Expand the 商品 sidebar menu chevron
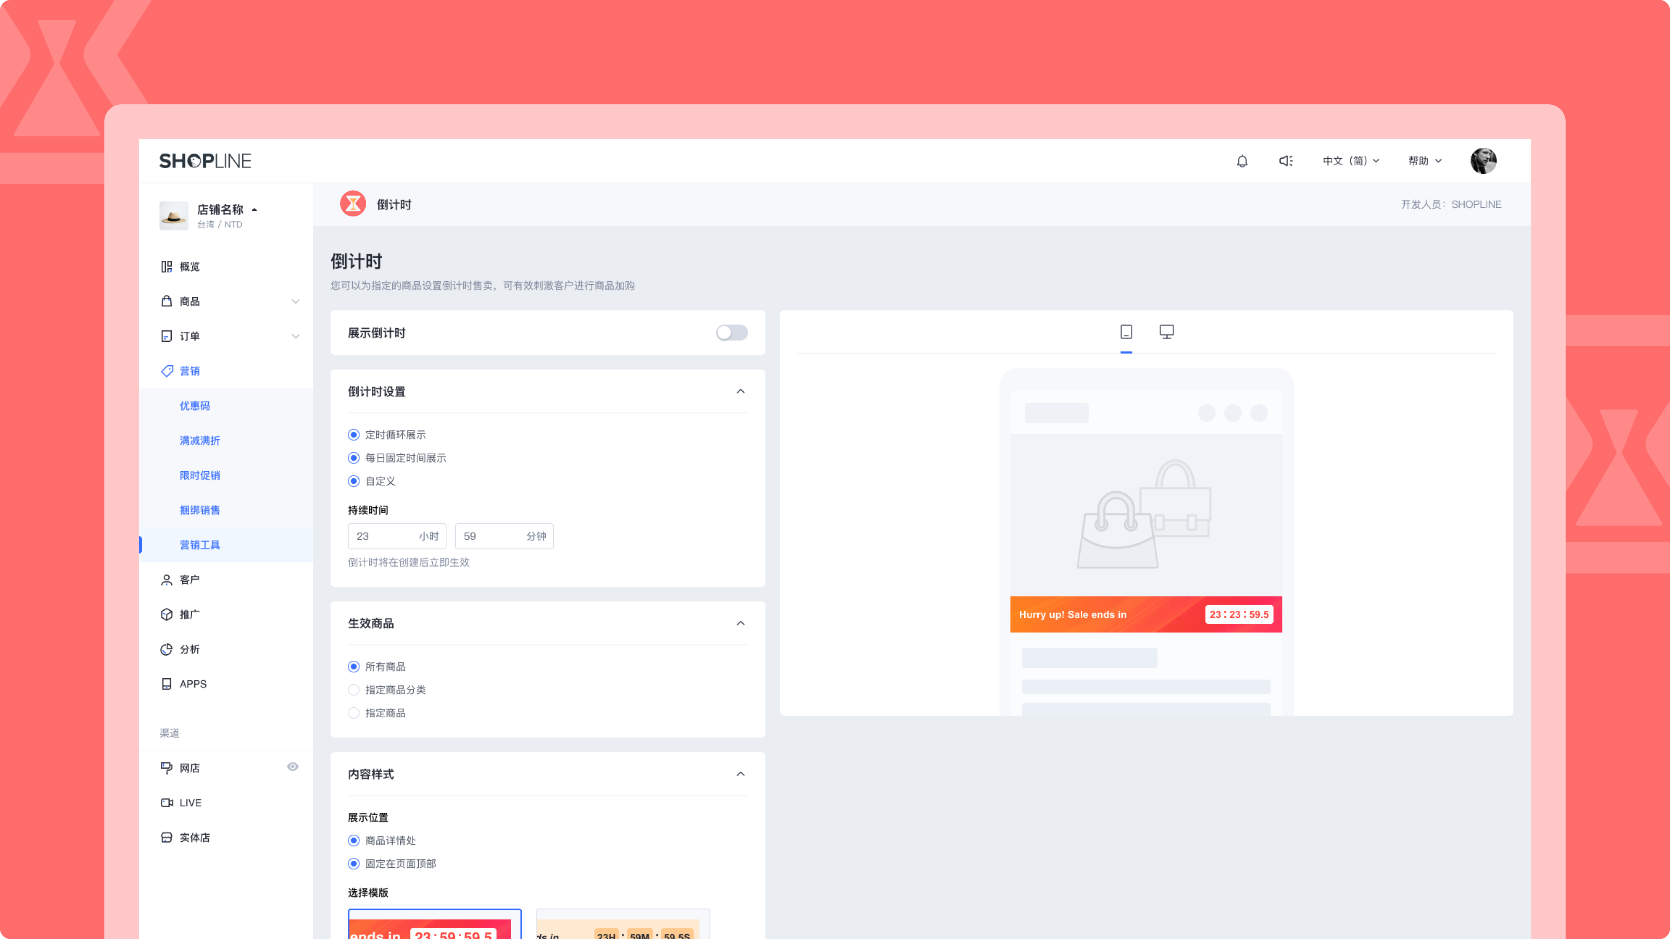Viewport: 1670px width, 939px height. click(x=296, y=301)
